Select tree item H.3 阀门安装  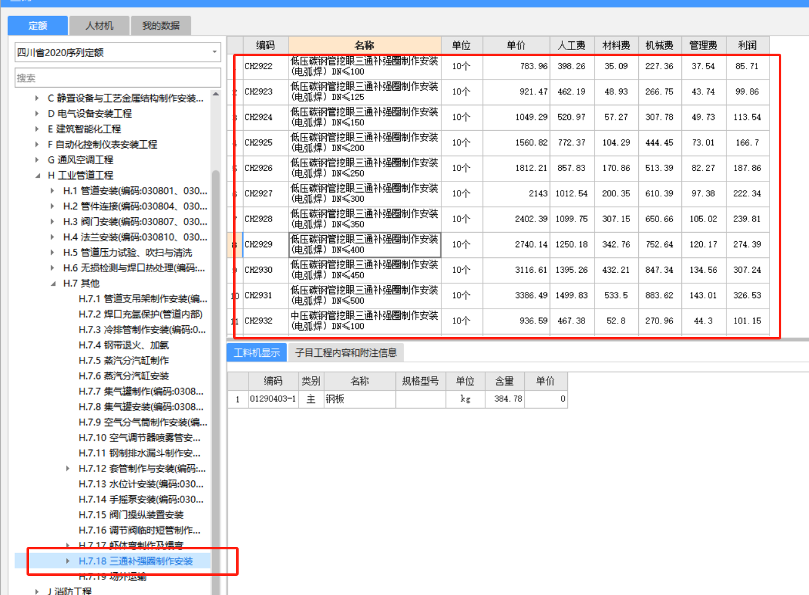click(135, 222)
